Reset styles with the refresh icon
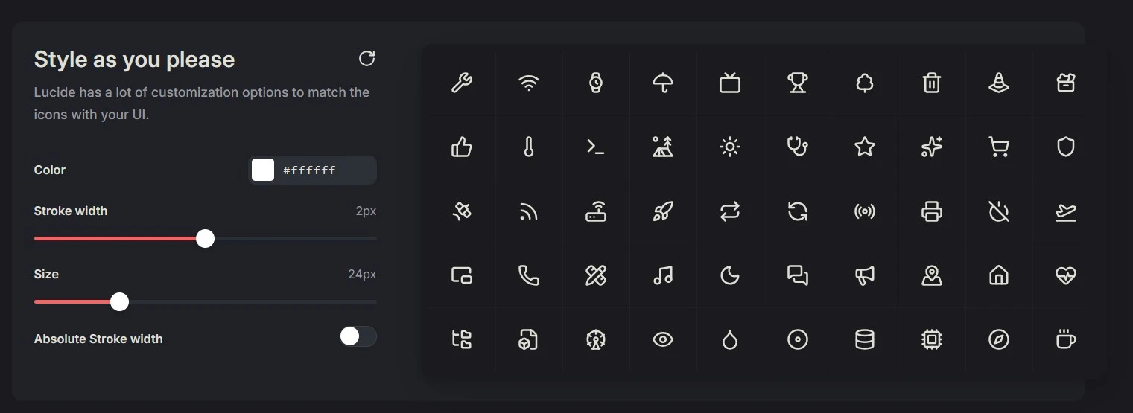 click(x=367, y=59)
